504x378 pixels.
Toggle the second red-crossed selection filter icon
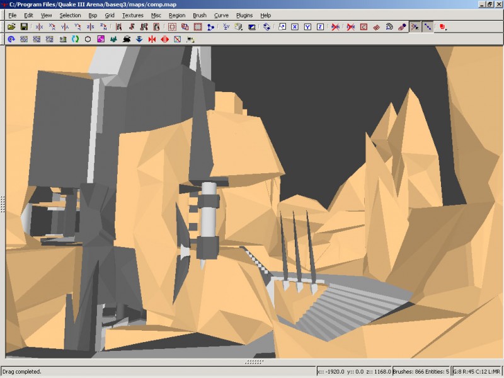click(351, 26)
